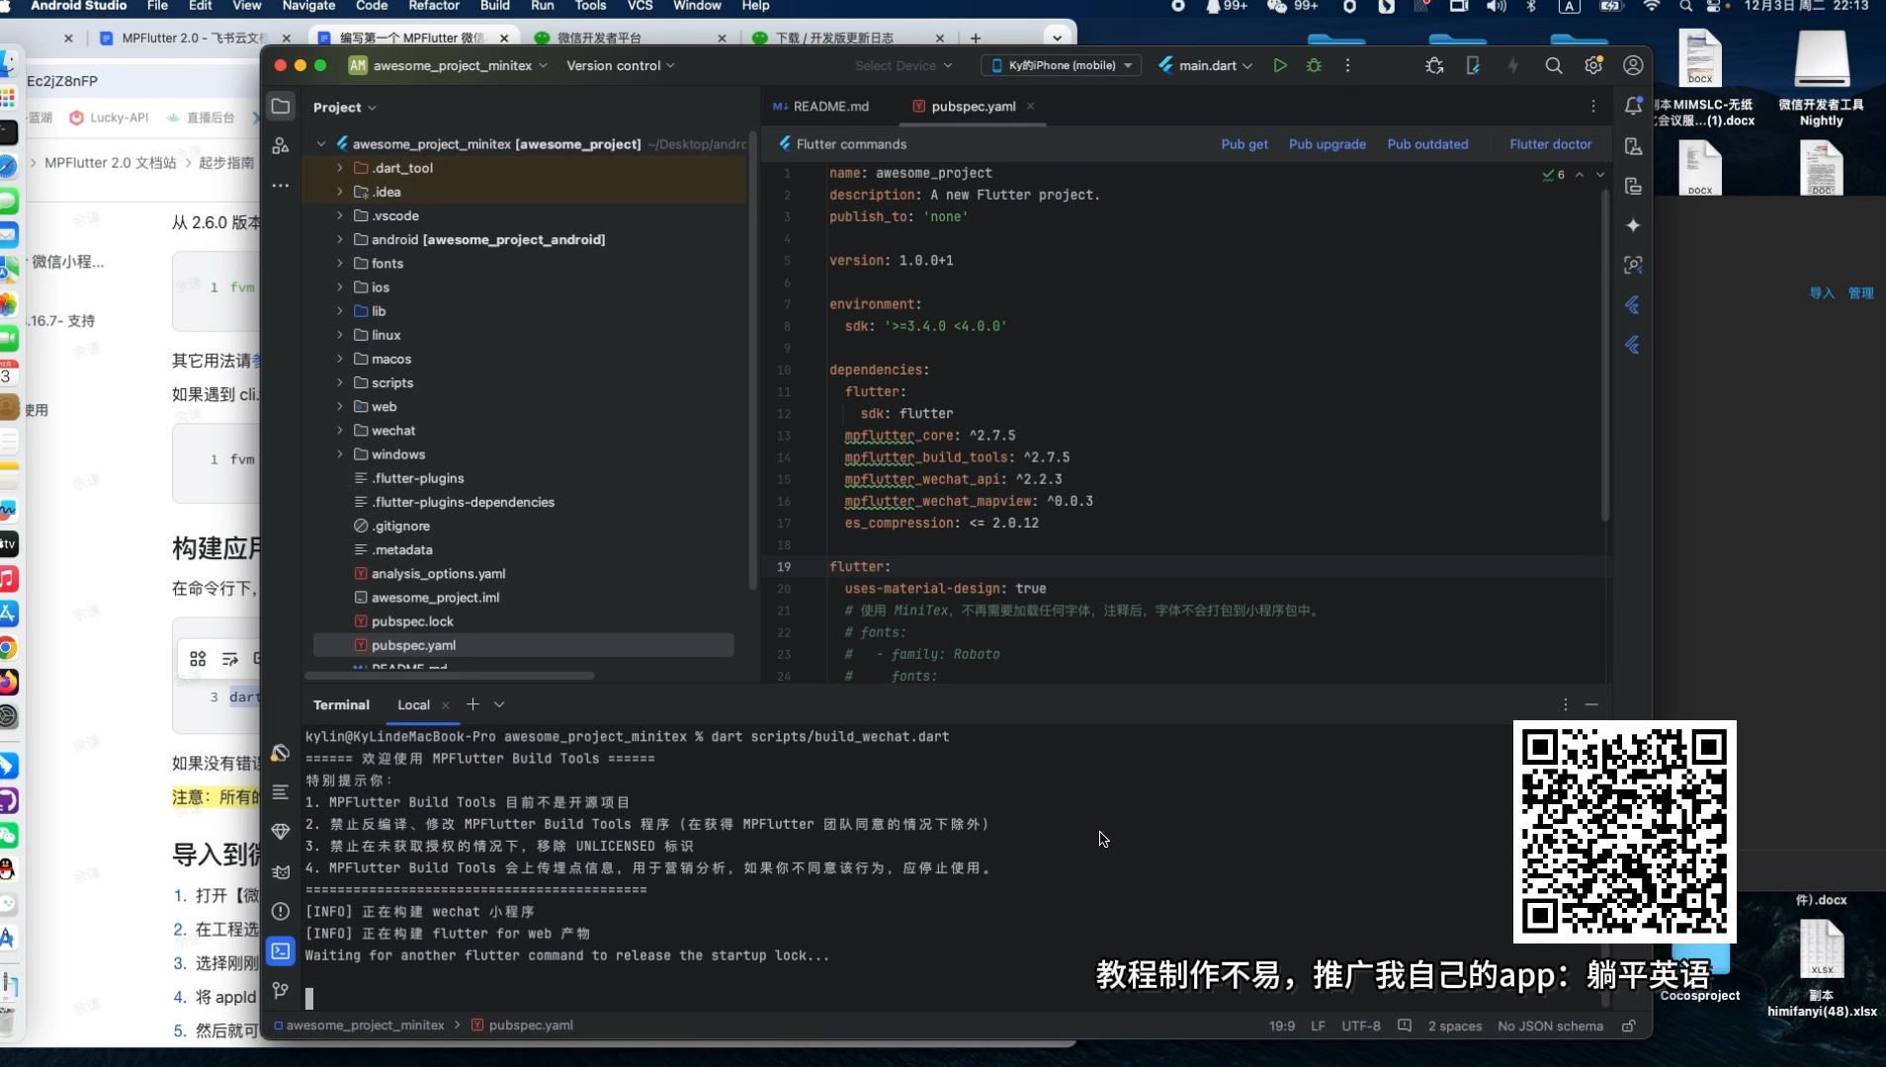Click the Flutter hot reload lightning icon

[1513, 65]
